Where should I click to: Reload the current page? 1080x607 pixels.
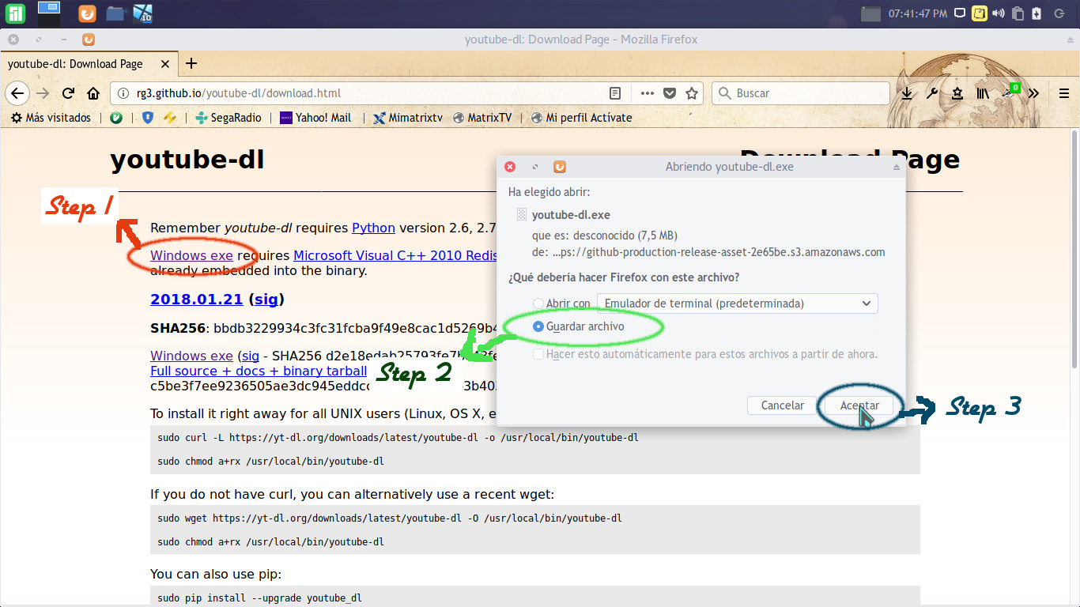pyautogui.click(x=68, y=93)
